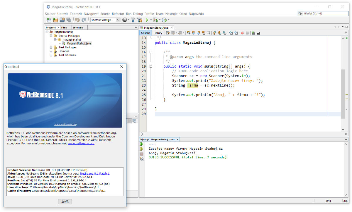
Task: Run the project with the green arrow
Action: tap(147, 20)
